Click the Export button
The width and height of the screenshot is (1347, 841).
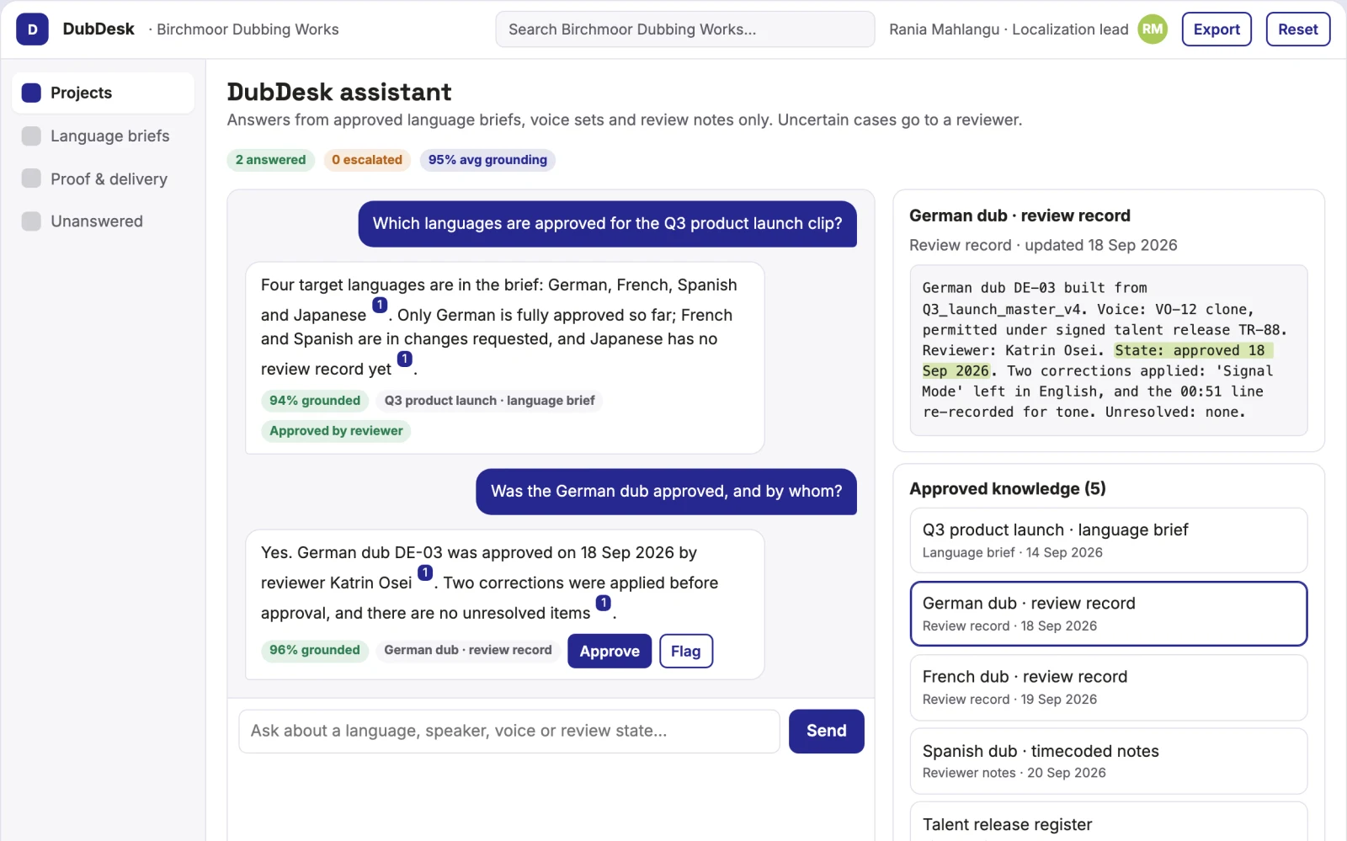1217,29
